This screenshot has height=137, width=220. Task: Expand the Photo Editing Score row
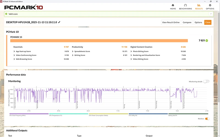pos(131,51)
